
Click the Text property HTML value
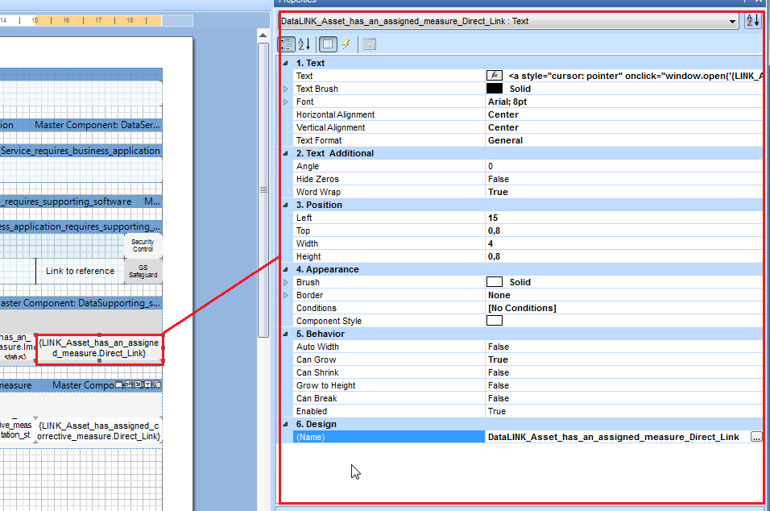pyautogui.click(x=635, y=76)
